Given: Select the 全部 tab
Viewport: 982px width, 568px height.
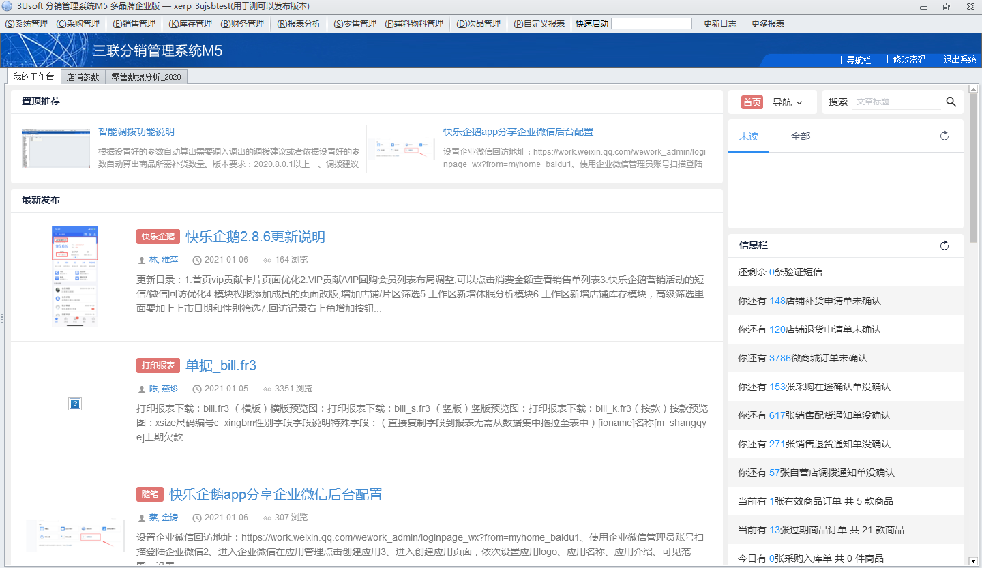Looking at the screenshot, I should tap(801, 136).
